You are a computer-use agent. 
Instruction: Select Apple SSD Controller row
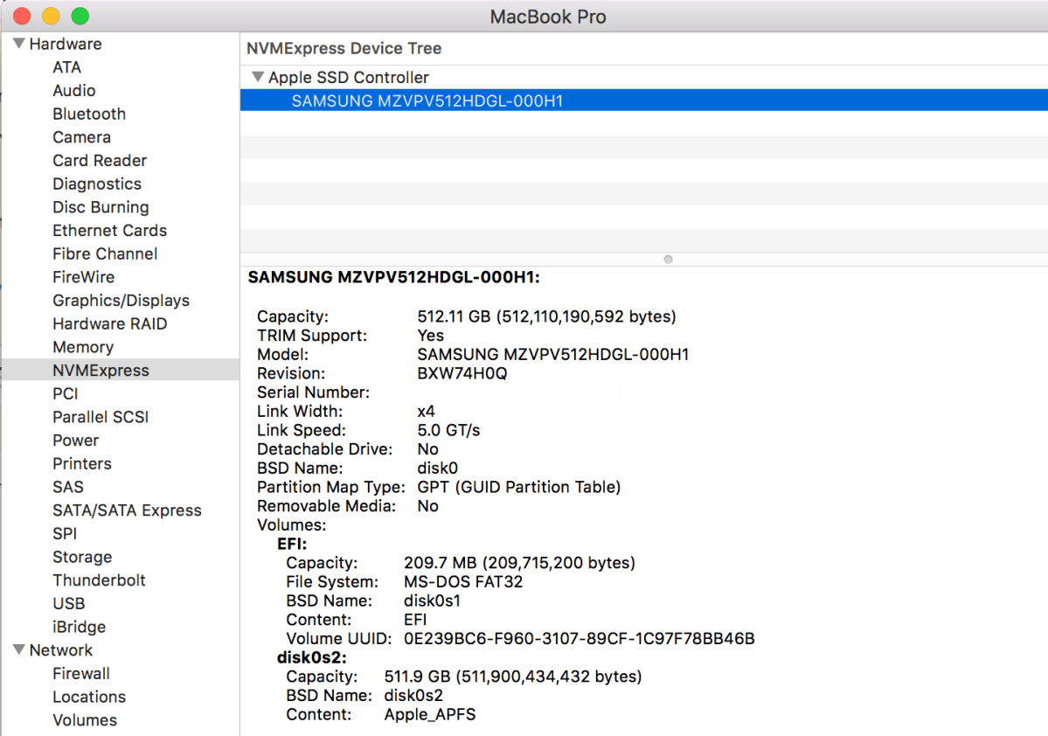point(643,77)
